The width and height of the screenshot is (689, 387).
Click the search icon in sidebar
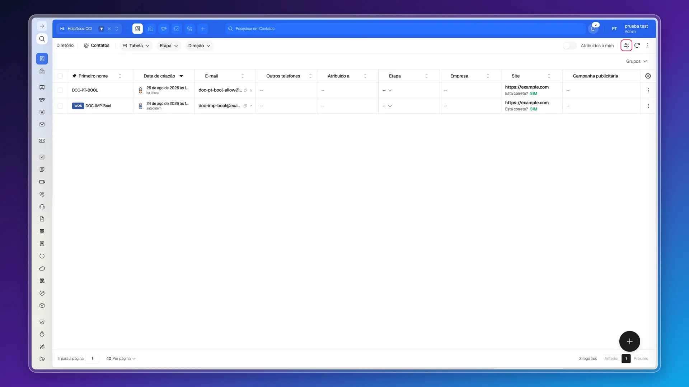point(42,39)
